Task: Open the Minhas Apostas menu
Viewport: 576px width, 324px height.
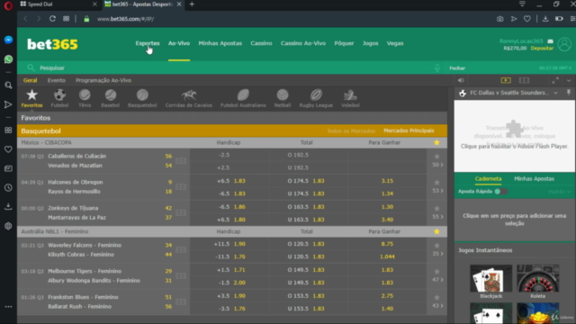Action: tap(220, 43)
